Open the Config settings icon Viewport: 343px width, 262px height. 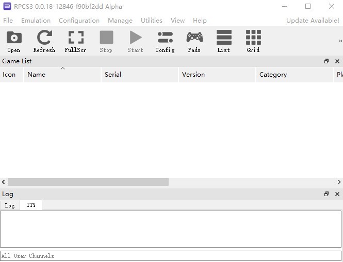[x=165, y=41]
